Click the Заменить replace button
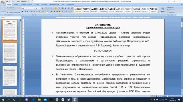183x102 pixels. pos(171,10)
